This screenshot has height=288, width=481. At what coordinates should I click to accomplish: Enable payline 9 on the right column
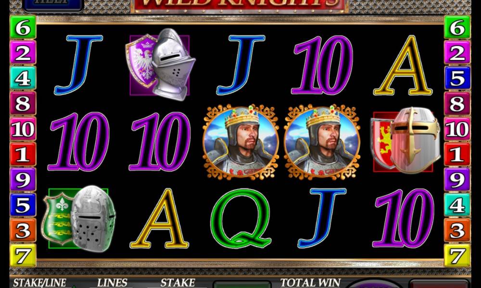[457, 180]
